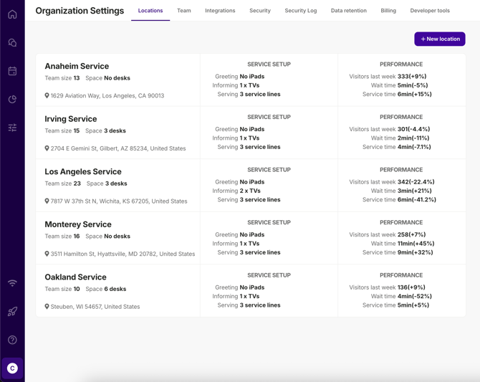This screenshot has width=480, height=382.
Task: Click address 1629 Aviation Way, Los Angeles
Action: [107, 95]
